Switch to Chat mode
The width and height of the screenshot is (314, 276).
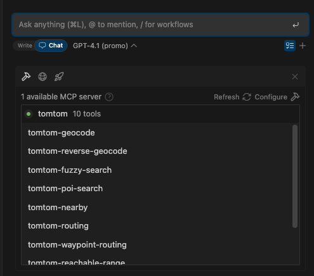(x=51, y=46)
